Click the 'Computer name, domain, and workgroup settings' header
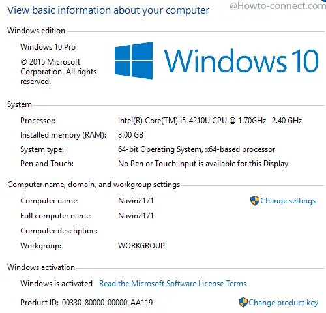The height and width of the screenshot is (313, 326). pos(94,185)
